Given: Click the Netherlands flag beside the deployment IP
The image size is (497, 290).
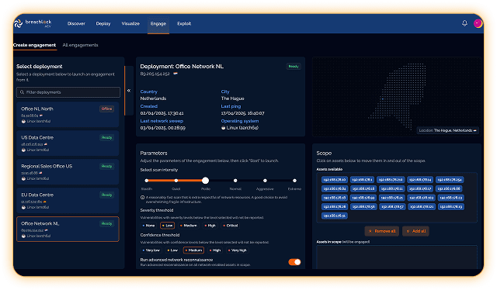Looking at the screenshot, I should 176,74.
